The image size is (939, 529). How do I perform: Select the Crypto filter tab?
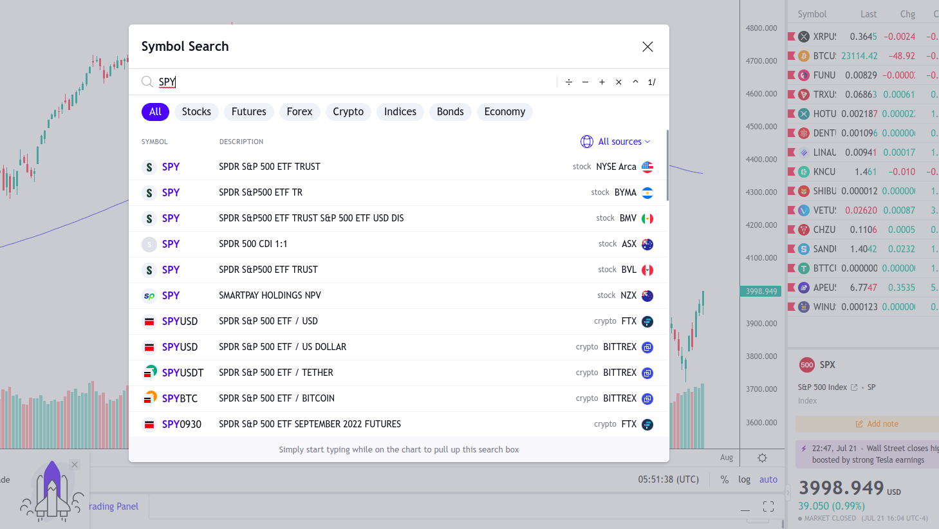(348, 112)
